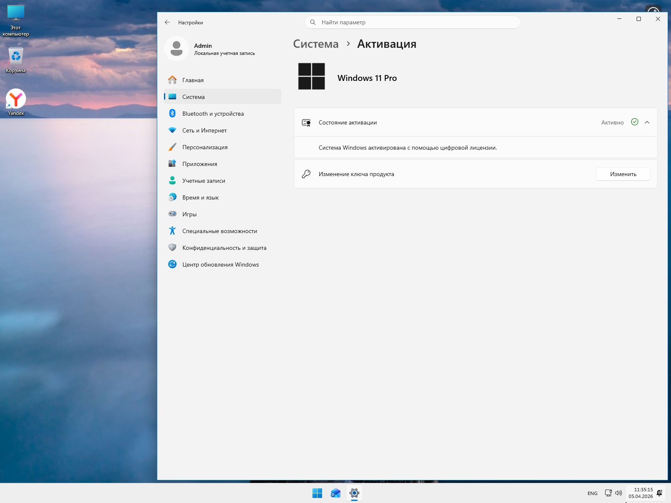671x503 pixels.
Task: Open the Windows Start menu
Action: (x=317, y=493)
